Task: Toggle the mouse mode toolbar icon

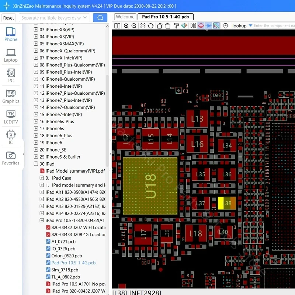Action: tap(225, 26)
